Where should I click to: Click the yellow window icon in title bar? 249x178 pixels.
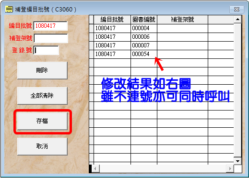tap(9, 9)
